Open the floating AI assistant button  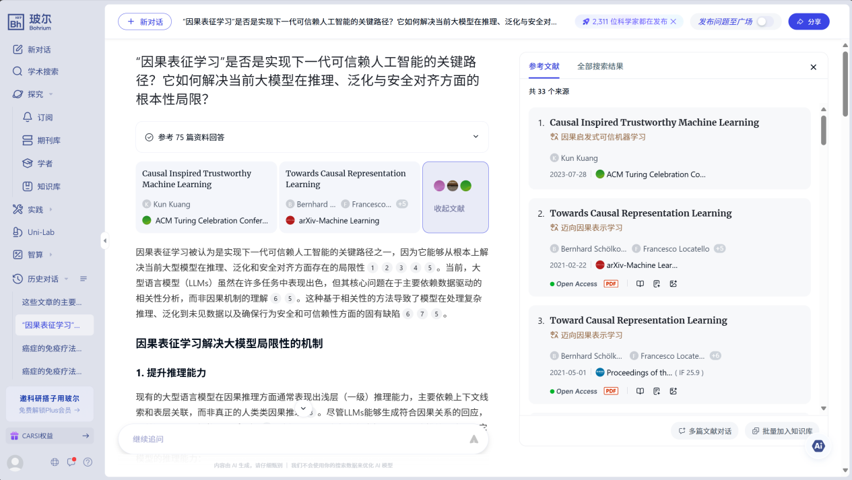tap(818, 446)
